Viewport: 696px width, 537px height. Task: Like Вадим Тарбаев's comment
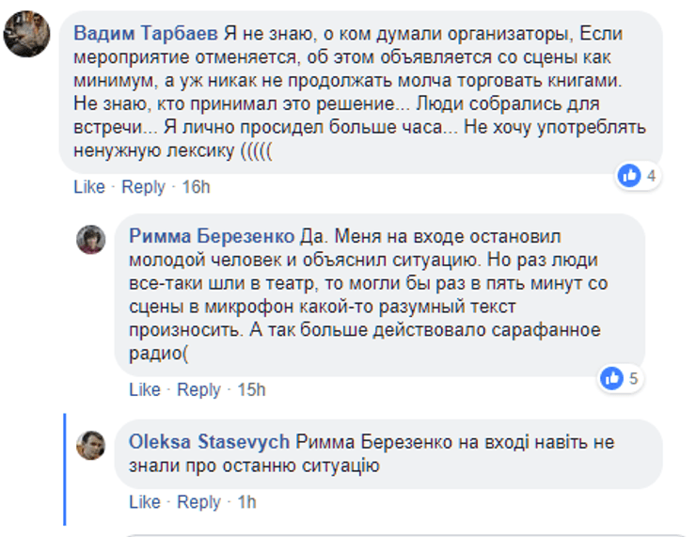[89, 187]
